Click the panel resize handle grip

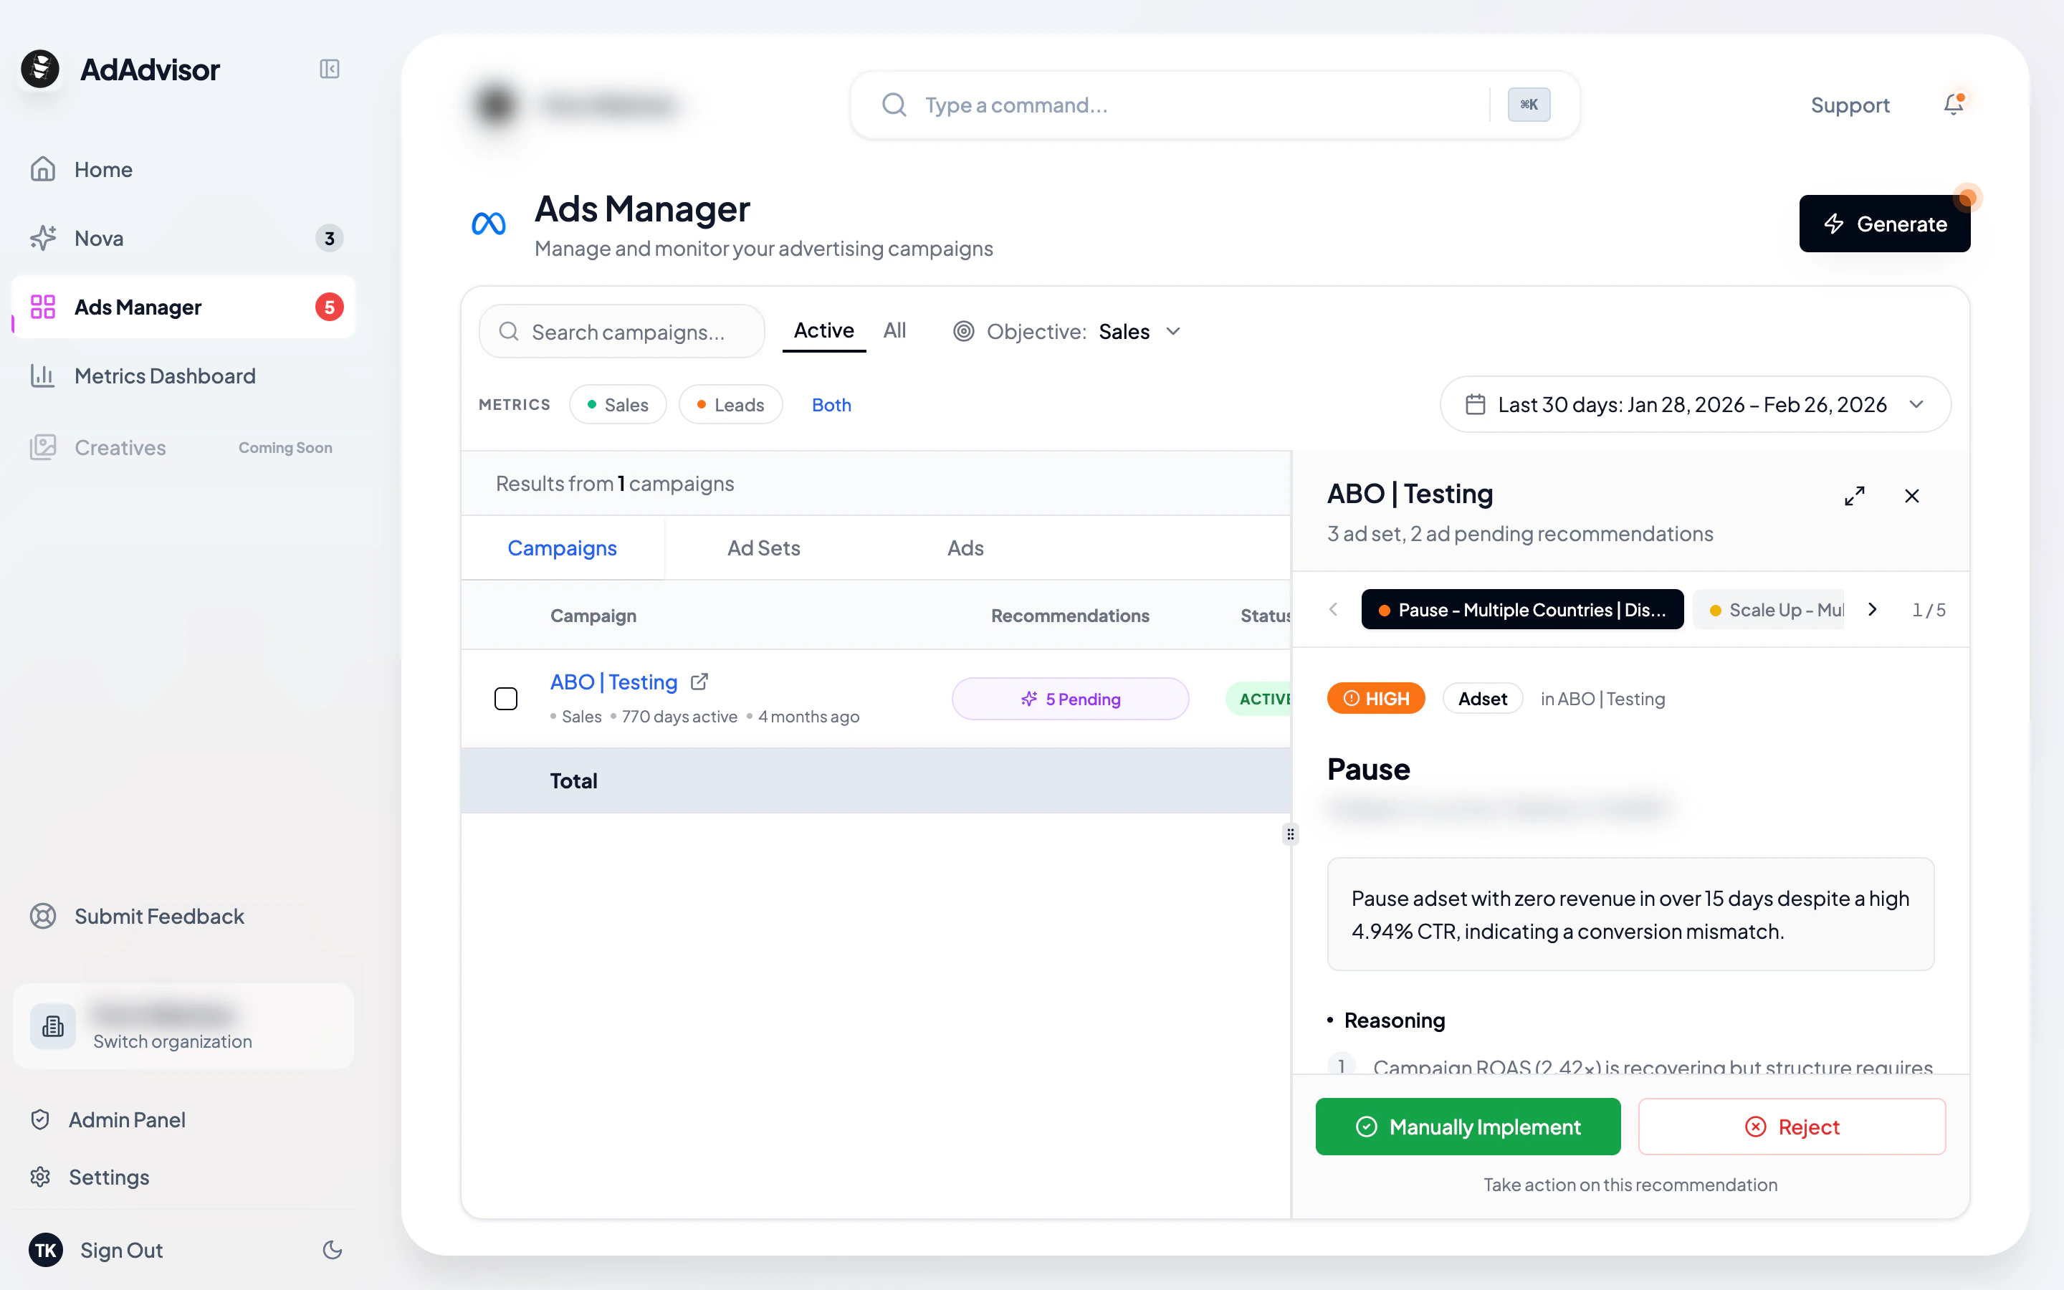1291,833
